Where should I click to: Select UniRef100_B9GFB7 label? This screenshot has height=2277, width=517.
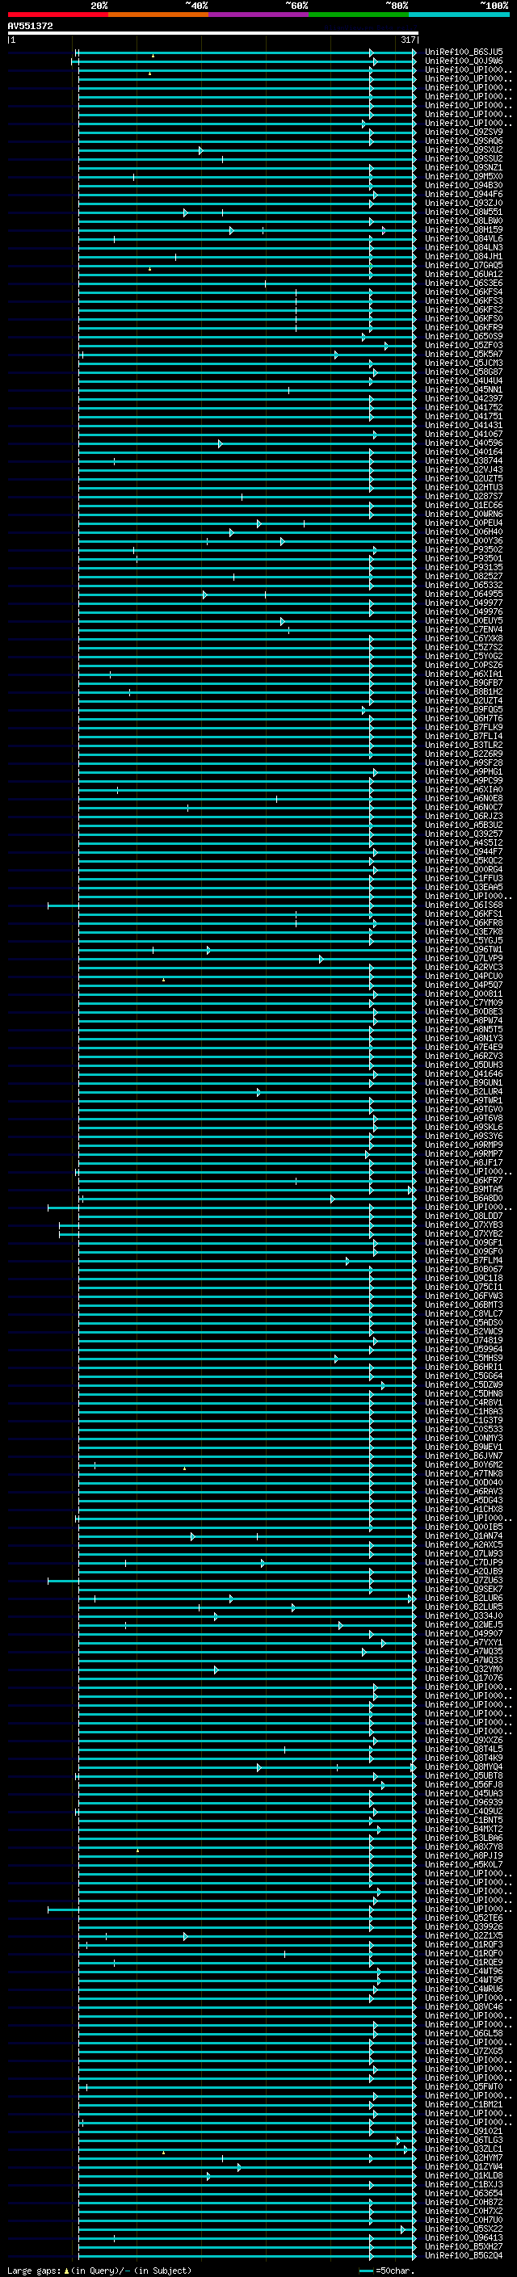(464, 683)
